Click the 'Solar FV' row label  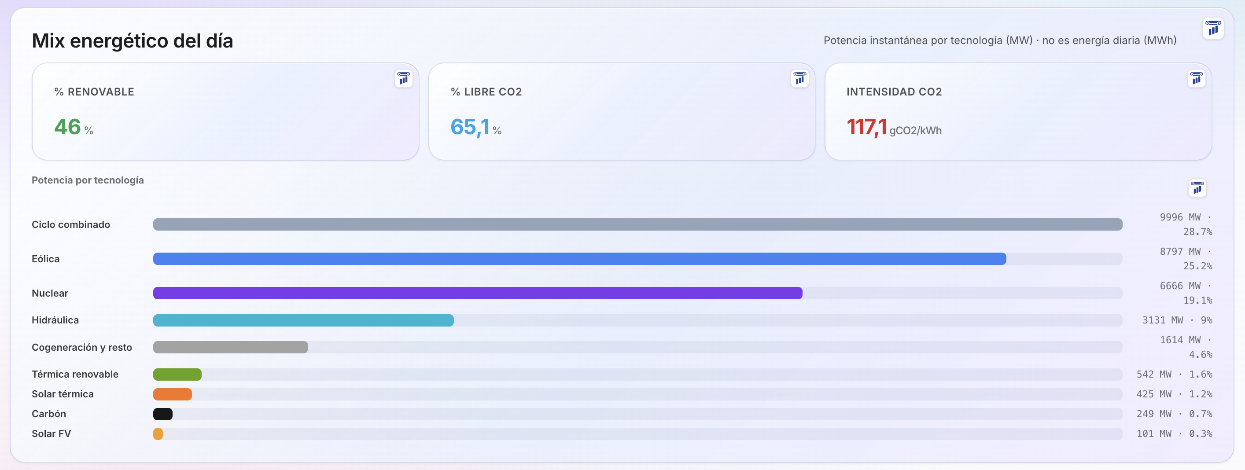51,434
